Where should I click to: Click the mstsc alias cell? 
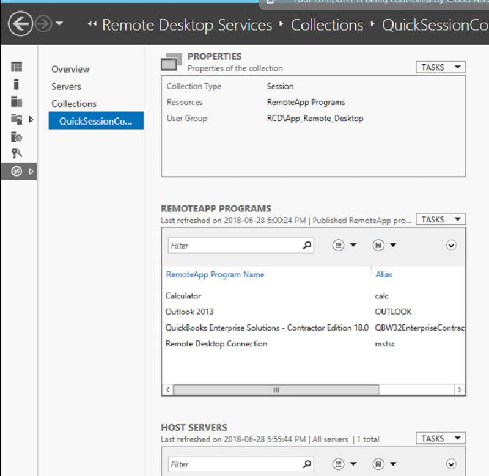pyautogui.click(x=385, y=344)
